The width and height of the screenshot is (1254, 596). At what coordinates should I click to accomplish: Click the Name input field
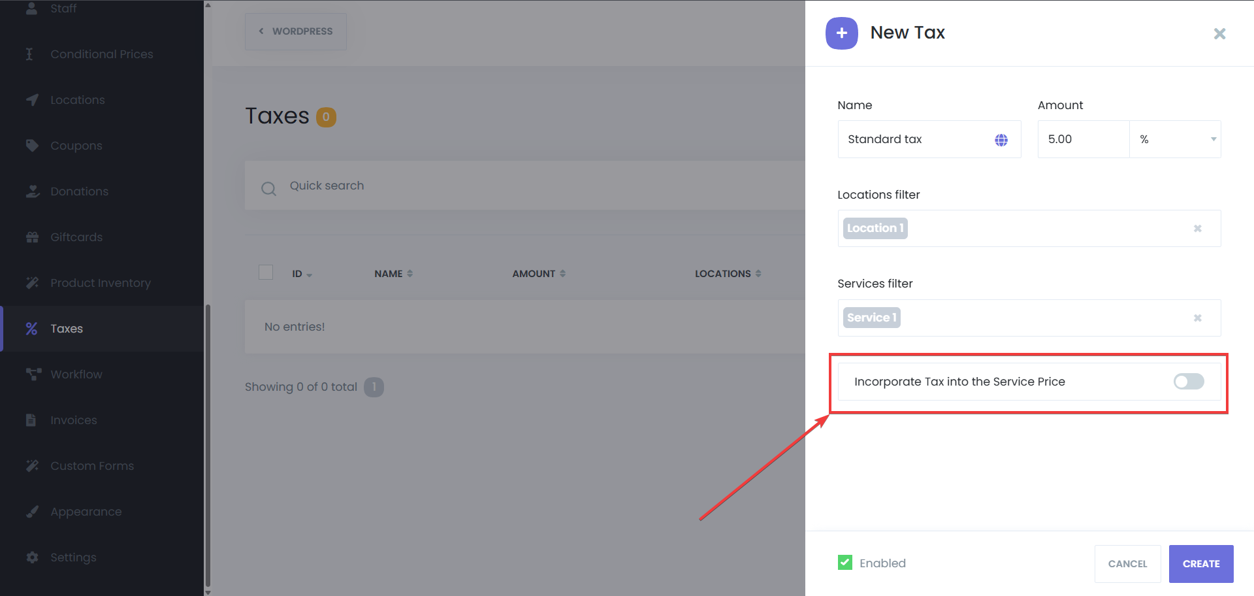929,139
